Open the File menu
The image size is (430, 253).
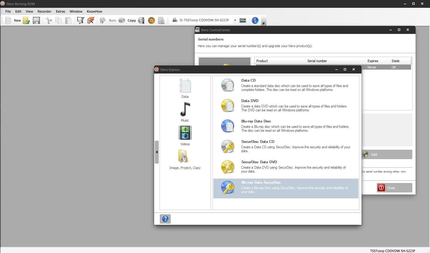(8, 11)
